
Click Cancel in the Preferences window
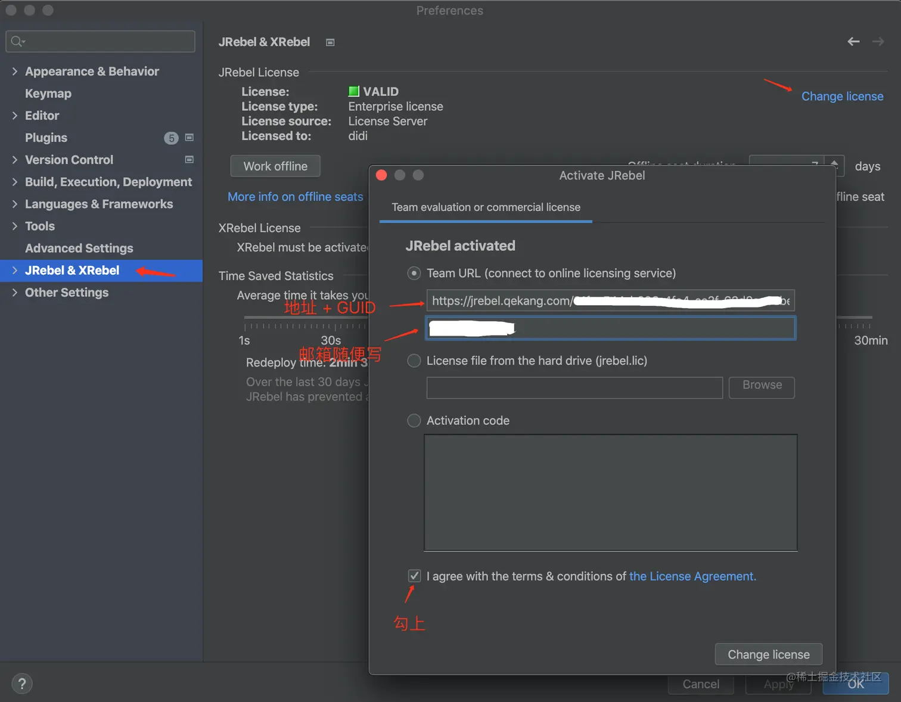[701, 684]
